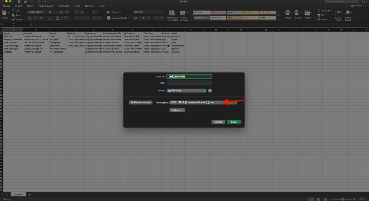Click the Percent Style icon
Screen dimensions: 369x201
[143, 18]
